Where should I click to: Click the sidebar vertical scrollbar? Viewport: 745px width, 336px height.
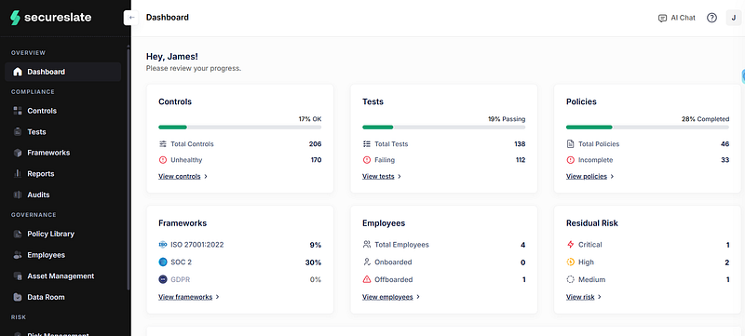129,168
